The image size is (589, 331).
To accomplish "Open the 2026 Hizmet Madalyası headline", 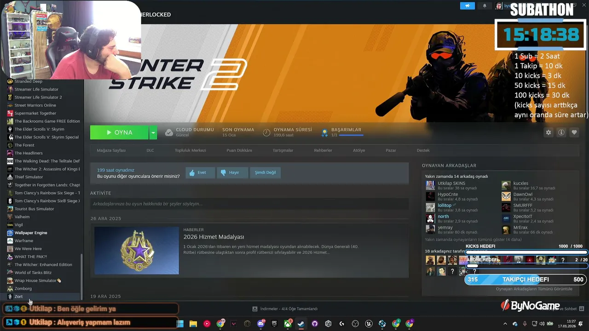I will (214, 237).
